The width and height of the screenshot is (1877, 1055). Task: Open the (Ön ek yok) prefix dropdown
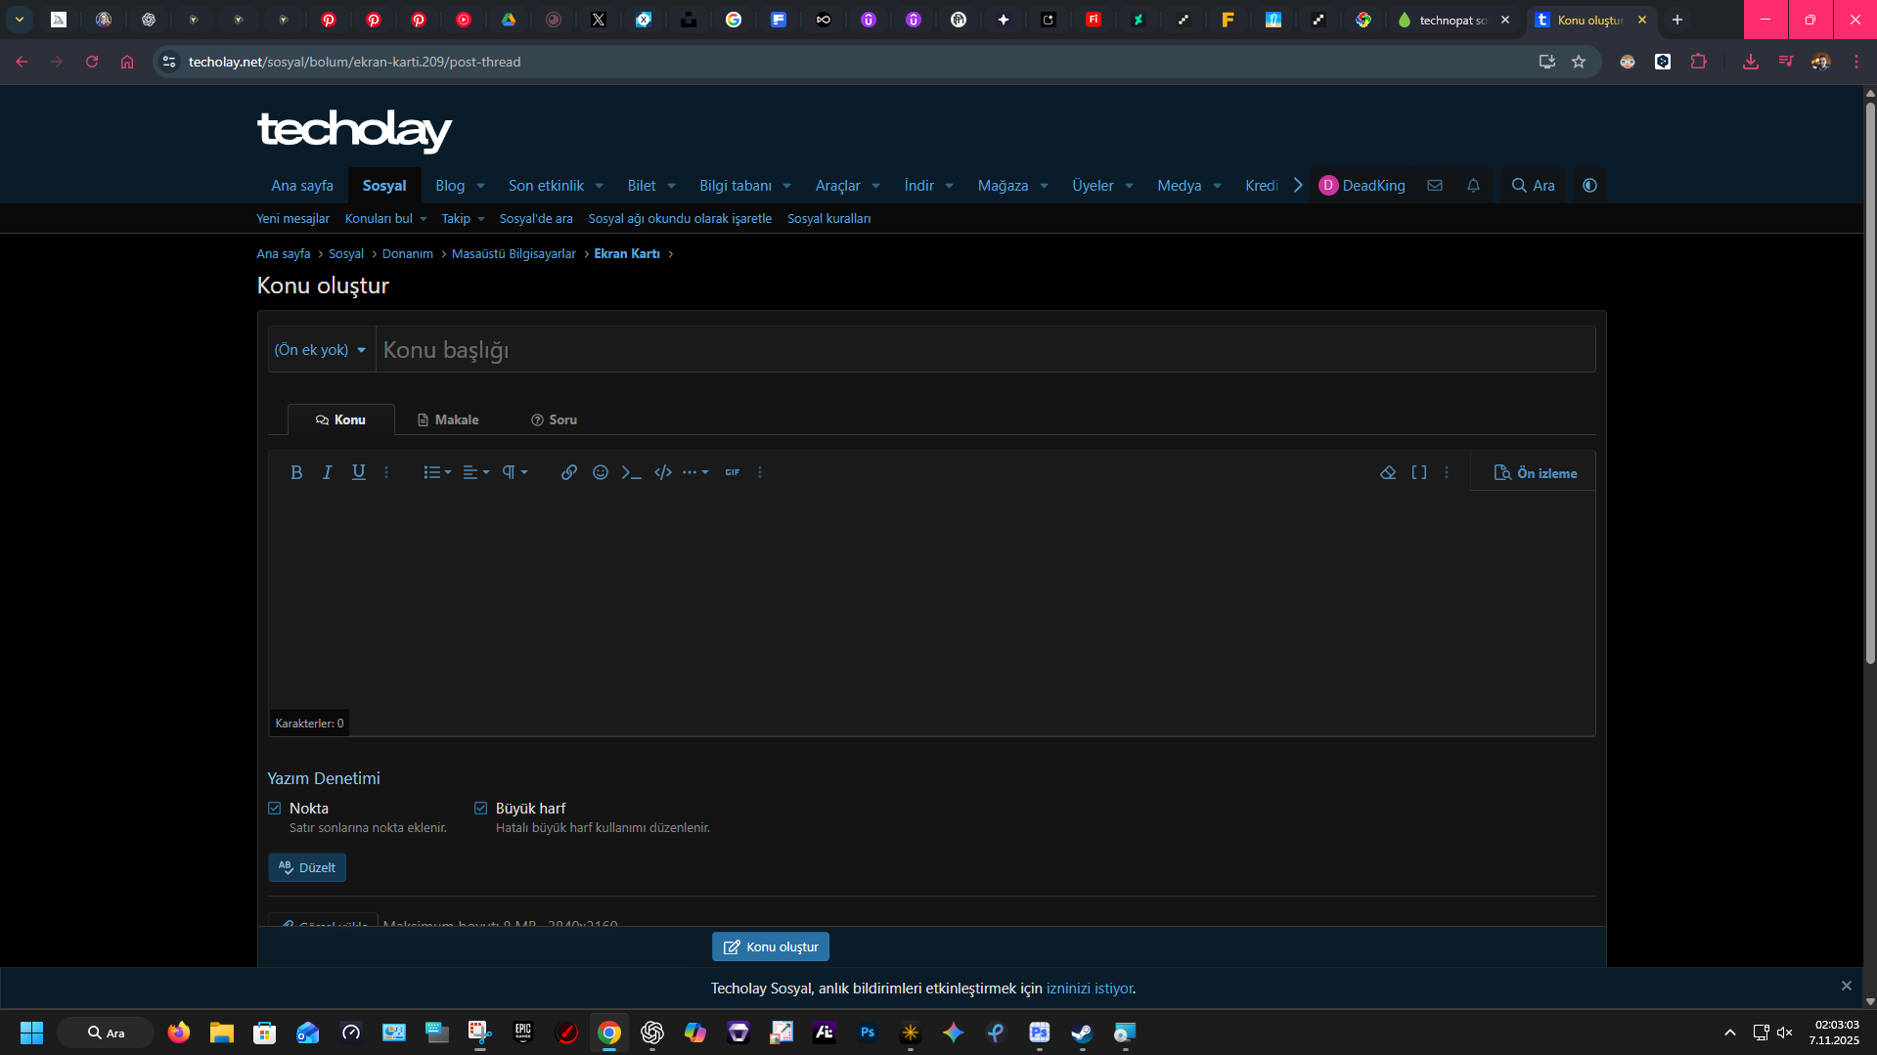pyautogui.click(x=321, y=350)
